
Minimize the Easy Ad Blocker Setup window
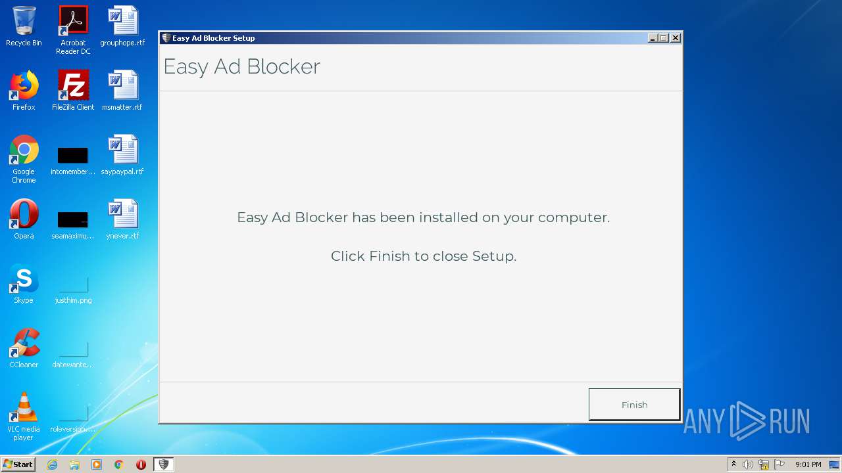653,38
